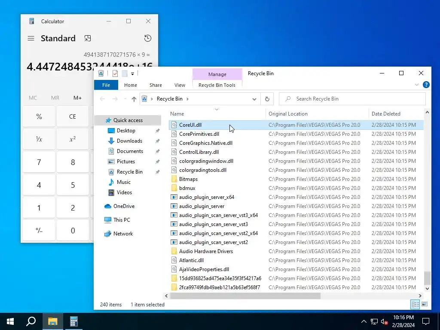Open Customize Quick Access Toolbar dropdown

pyautogui.click(x=132, y=74)
